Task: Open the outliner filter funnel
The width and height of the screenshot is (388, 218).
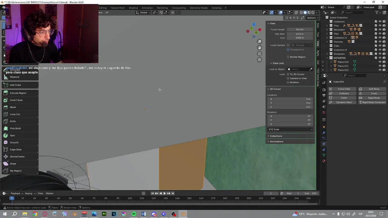Action: 377,12
